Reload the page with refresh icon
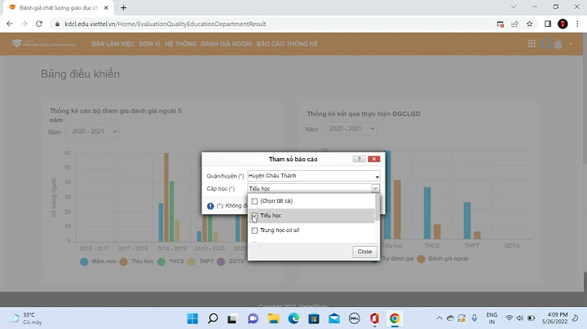Image resolution: width=587 pixels, height=329 pixels. coord(39,24)
